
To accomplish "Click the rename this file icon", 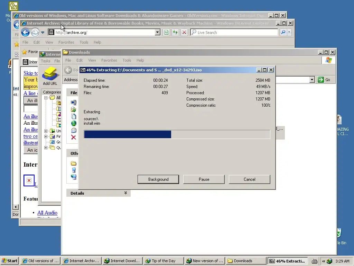I will click(x=74, y=103).
